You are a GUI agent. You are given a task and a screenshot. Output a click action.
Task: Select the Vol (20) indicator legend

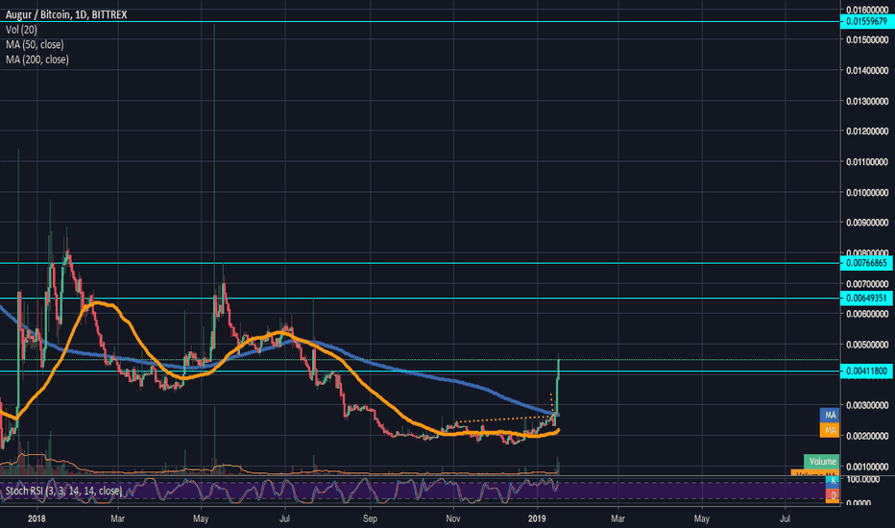(x=21, y=30)
